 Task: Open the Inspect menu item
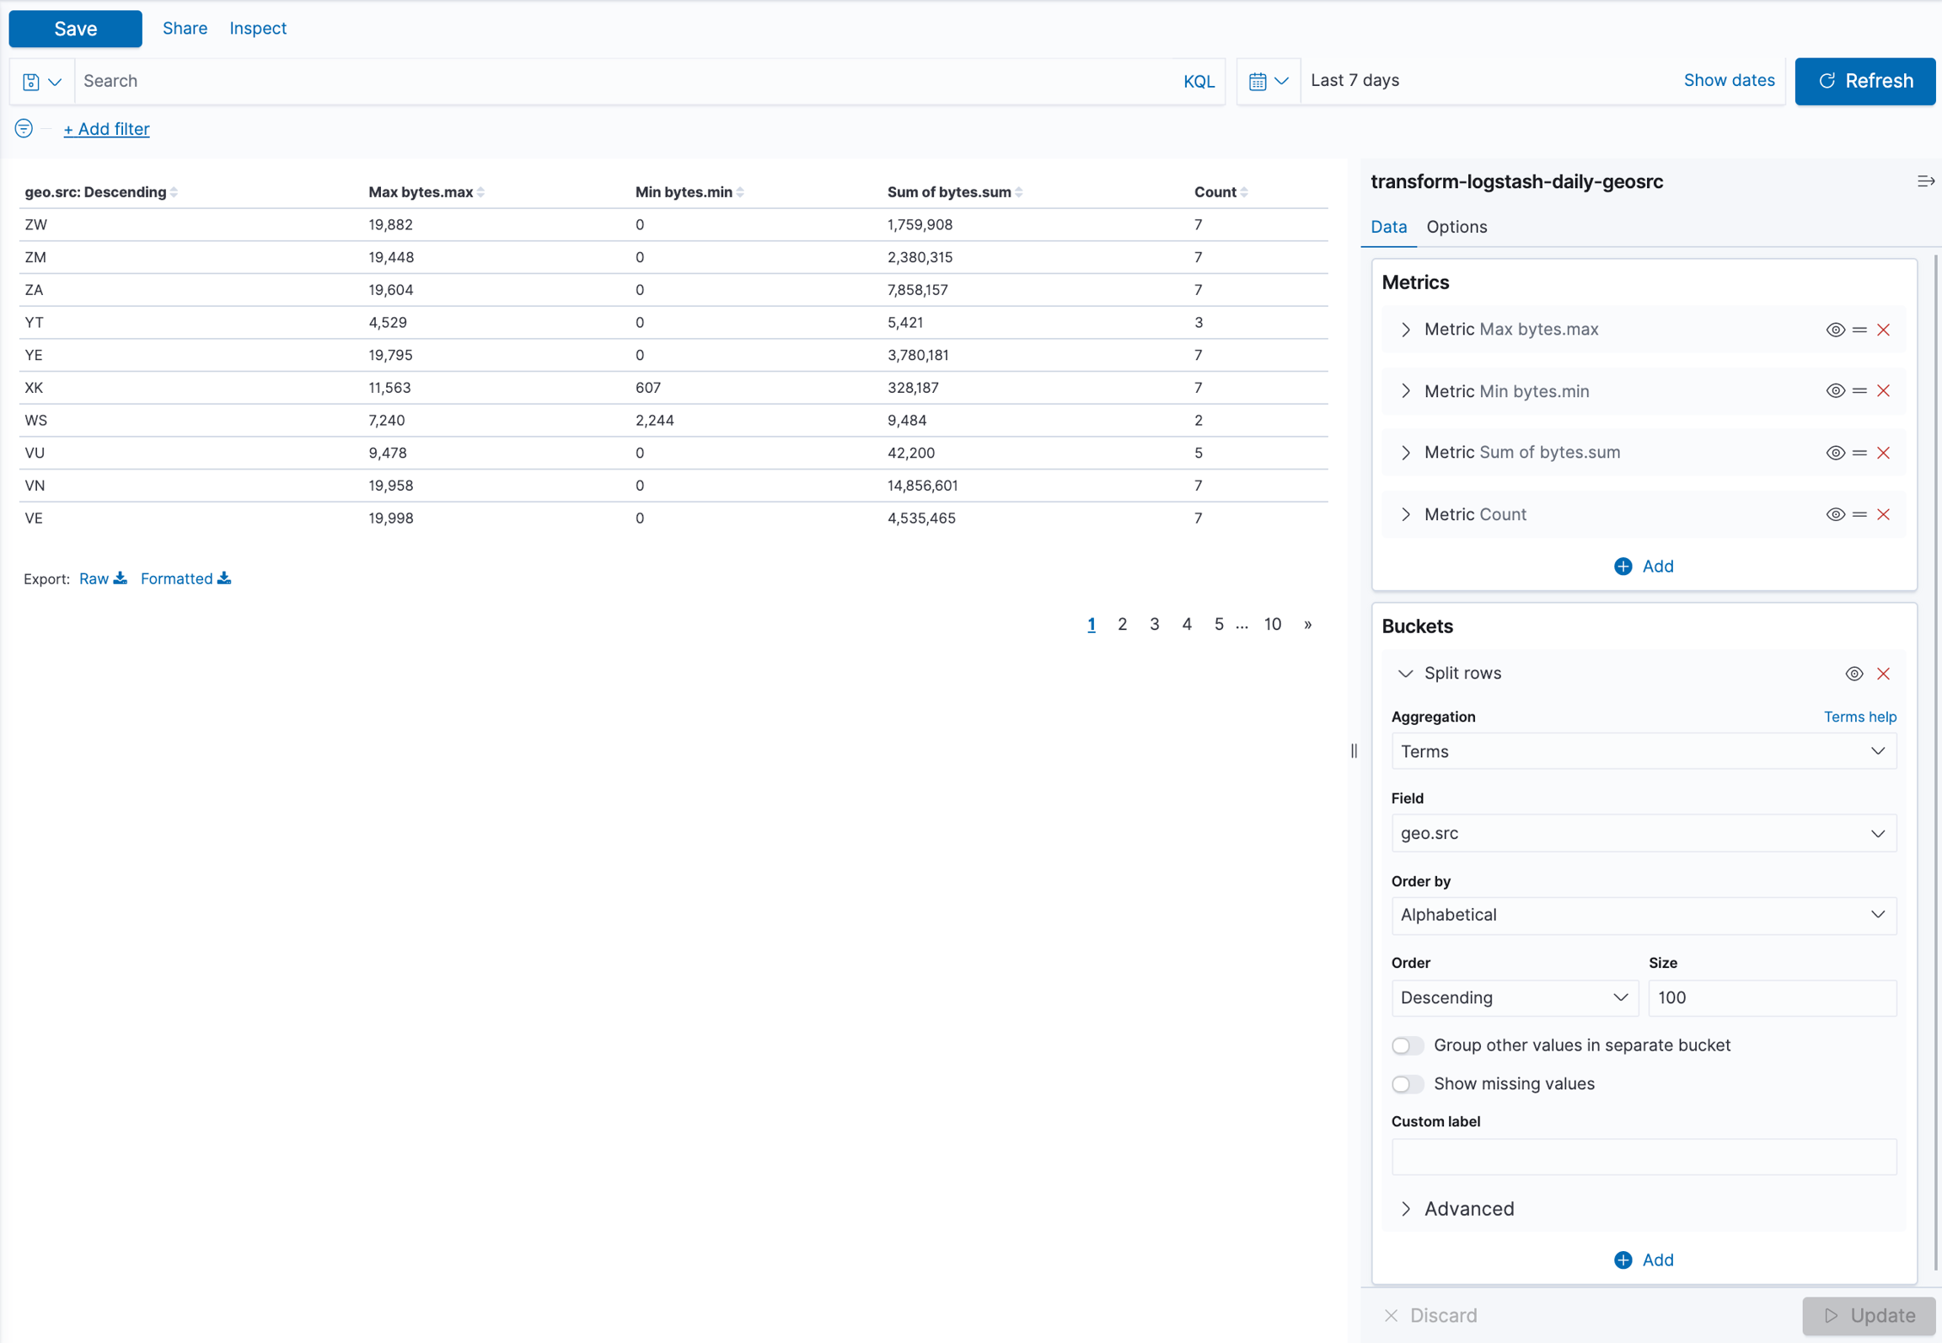[x=258, y=28]
